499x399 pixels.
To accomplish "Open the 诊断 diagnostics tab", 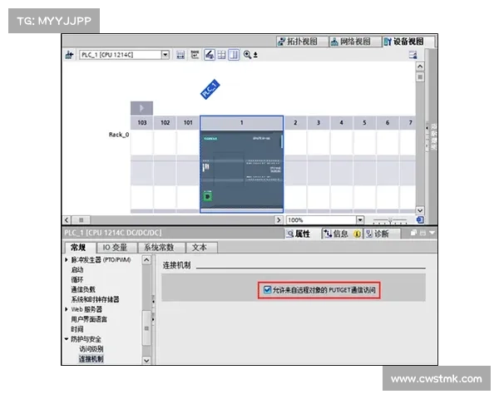I will pos(381,234).
